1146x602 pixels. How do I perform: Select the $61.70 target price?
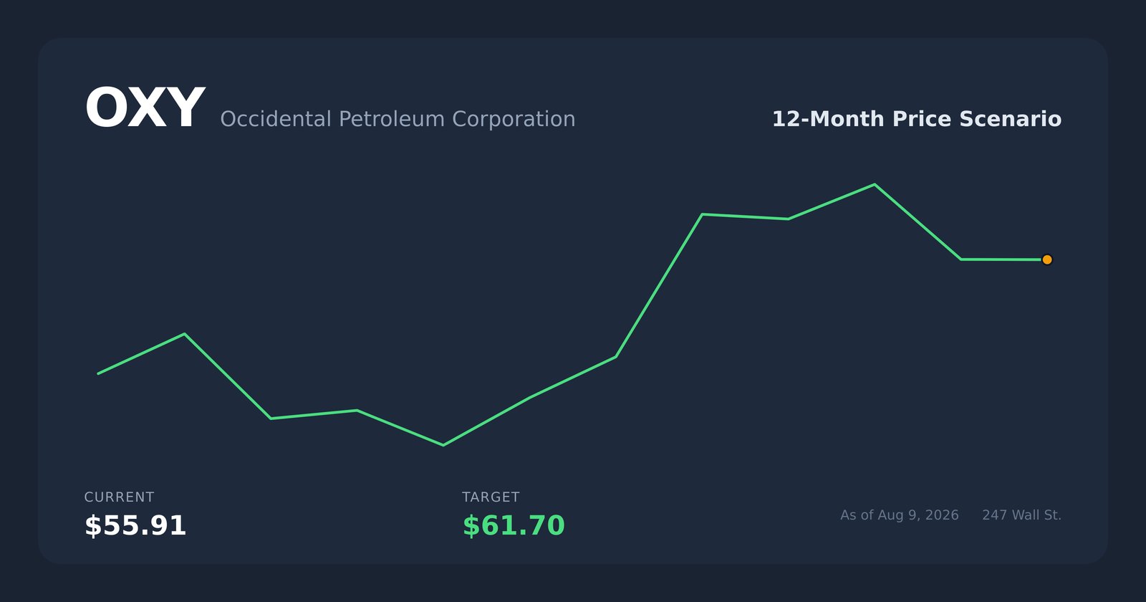click(514, 525)
